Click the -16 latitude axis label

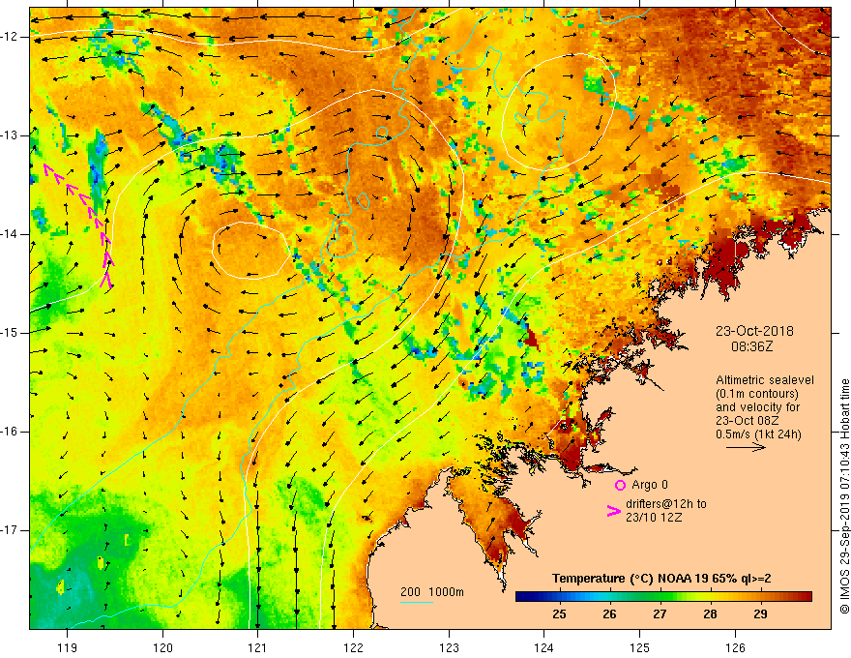pos(11,432)
